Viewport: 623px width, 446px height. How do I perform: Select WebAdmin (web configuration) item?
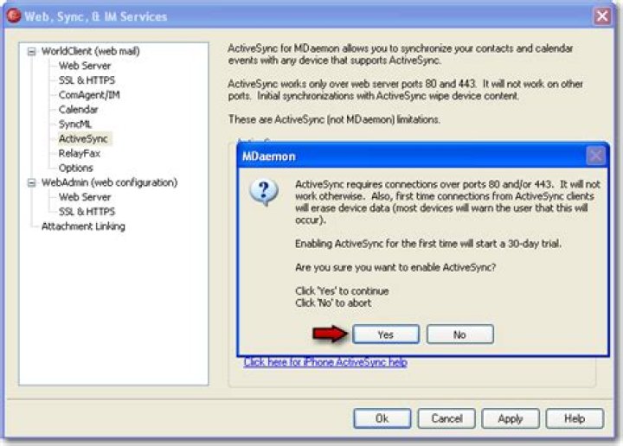pyautogui.click(x=109, y=182)
